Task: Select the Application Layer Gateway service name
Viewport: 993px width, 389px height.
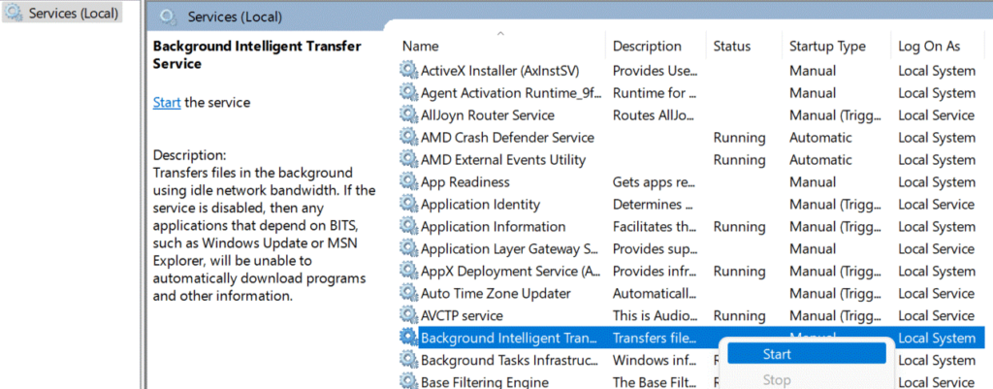Action: (x=510, y=248)
